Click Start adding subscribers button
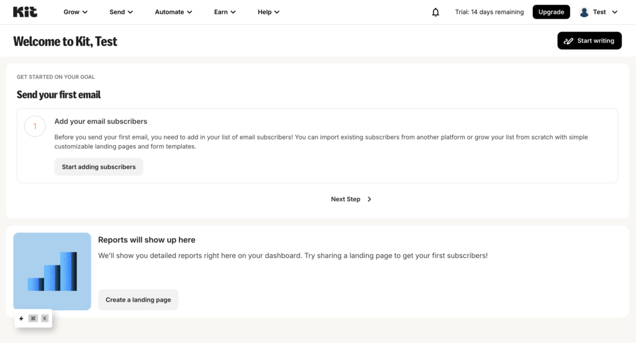The width and height of the screenshot is (636, 343). tap(99, 167)
